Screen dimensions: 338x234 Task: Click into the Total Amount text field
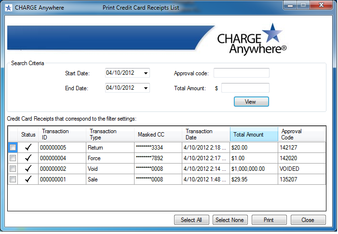245,88
